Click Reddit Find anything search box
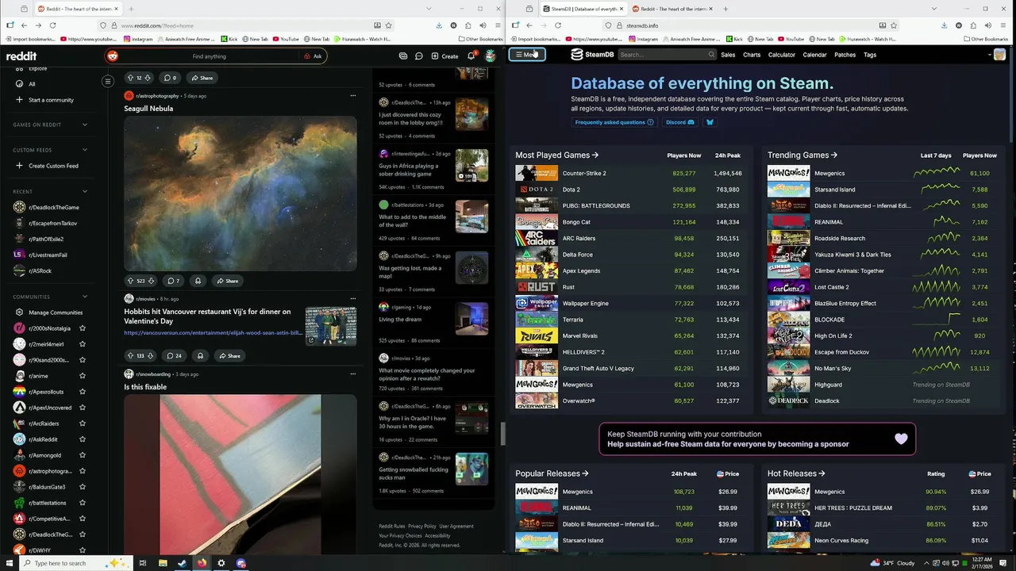Viewport: 1016px width, 571px height. (210, 56)
